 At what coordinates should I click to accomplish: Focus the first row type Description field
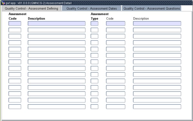157,23
